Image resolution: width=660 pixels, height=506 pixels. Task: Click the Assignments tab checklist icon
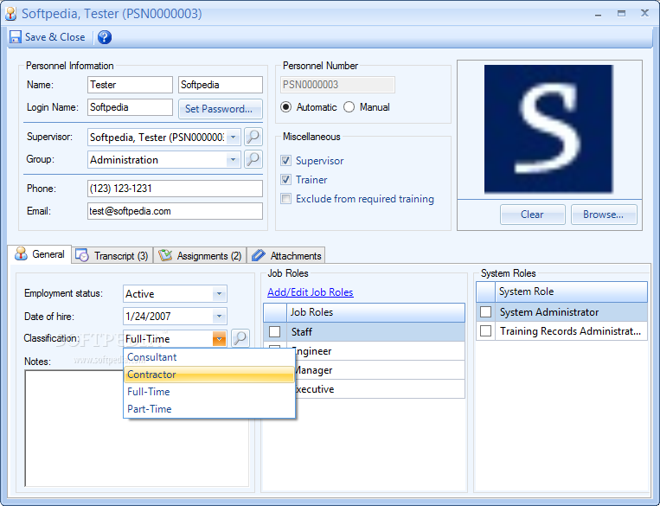click(165, 255)
